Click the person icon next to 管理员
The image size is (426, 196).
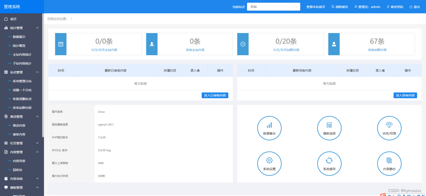point(355,7)
